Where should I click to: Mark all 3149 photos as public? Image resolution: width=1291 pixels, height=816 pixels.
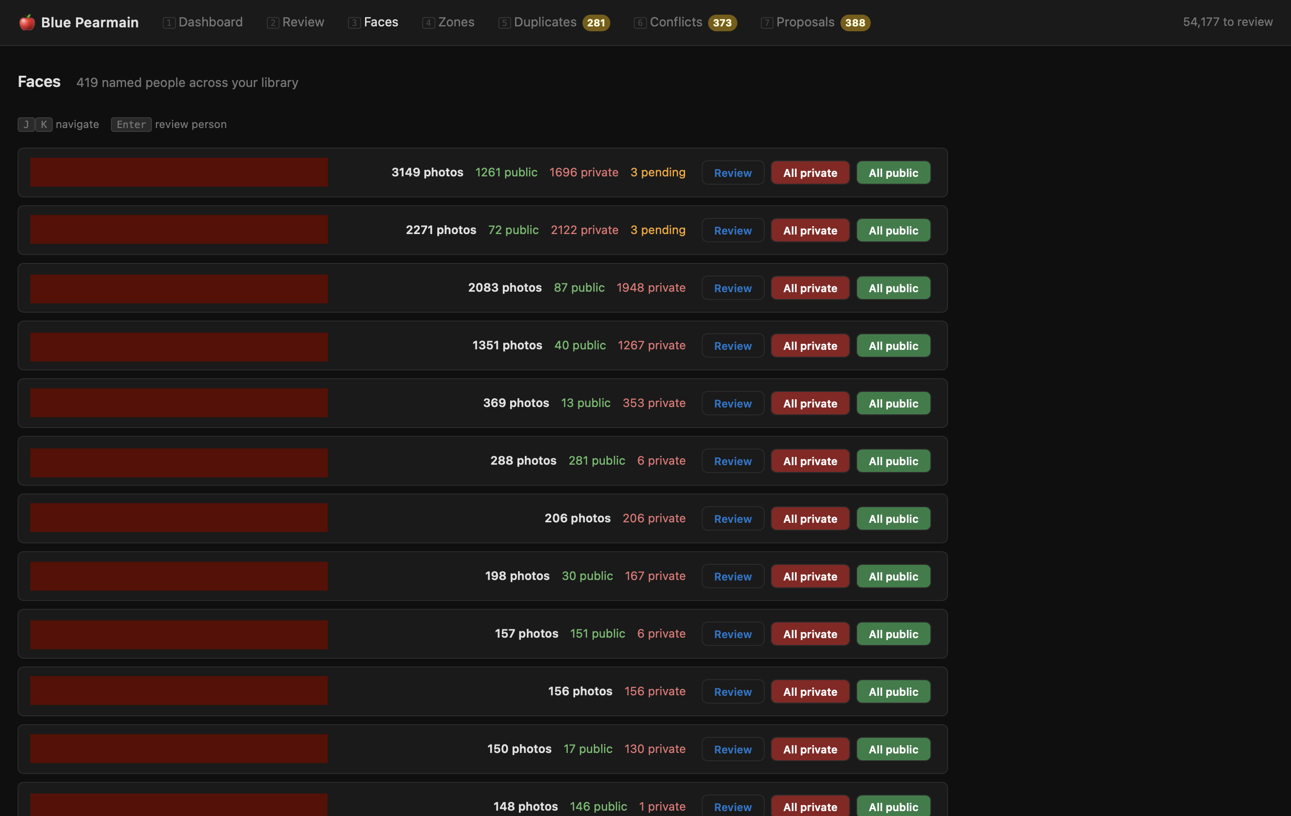tap(893, 172)
